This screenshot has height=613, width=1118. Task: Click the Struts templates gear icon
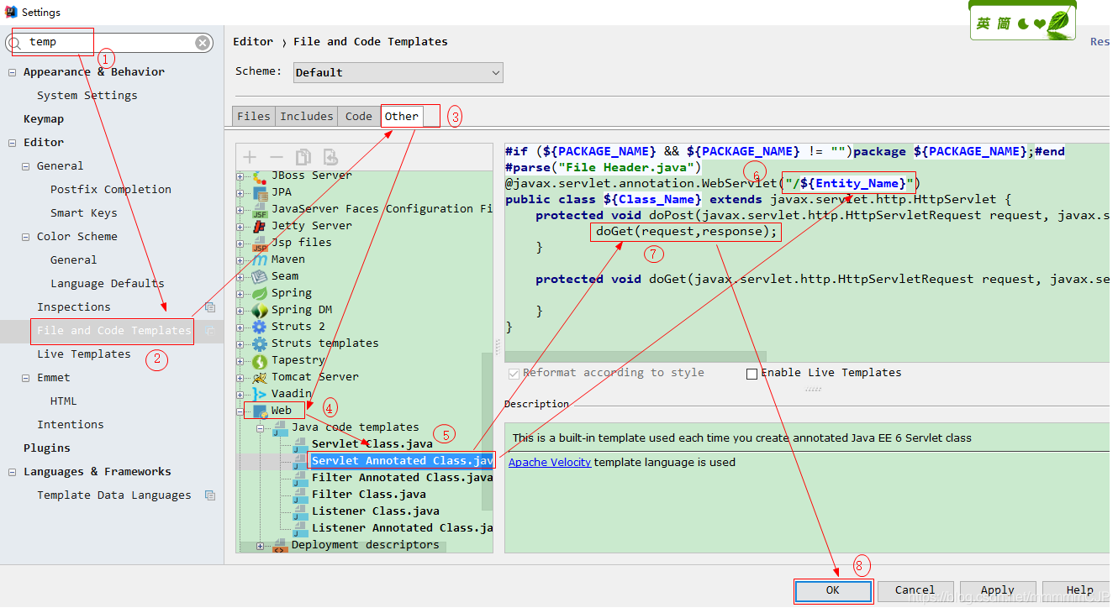click(260, 343)
